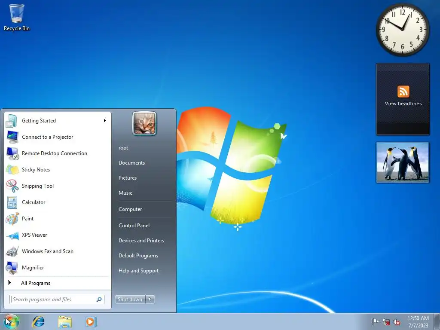Click the search magnifier icon in the search box
Viewport: 440px width, 330px height.
click(x=99, y=299)
